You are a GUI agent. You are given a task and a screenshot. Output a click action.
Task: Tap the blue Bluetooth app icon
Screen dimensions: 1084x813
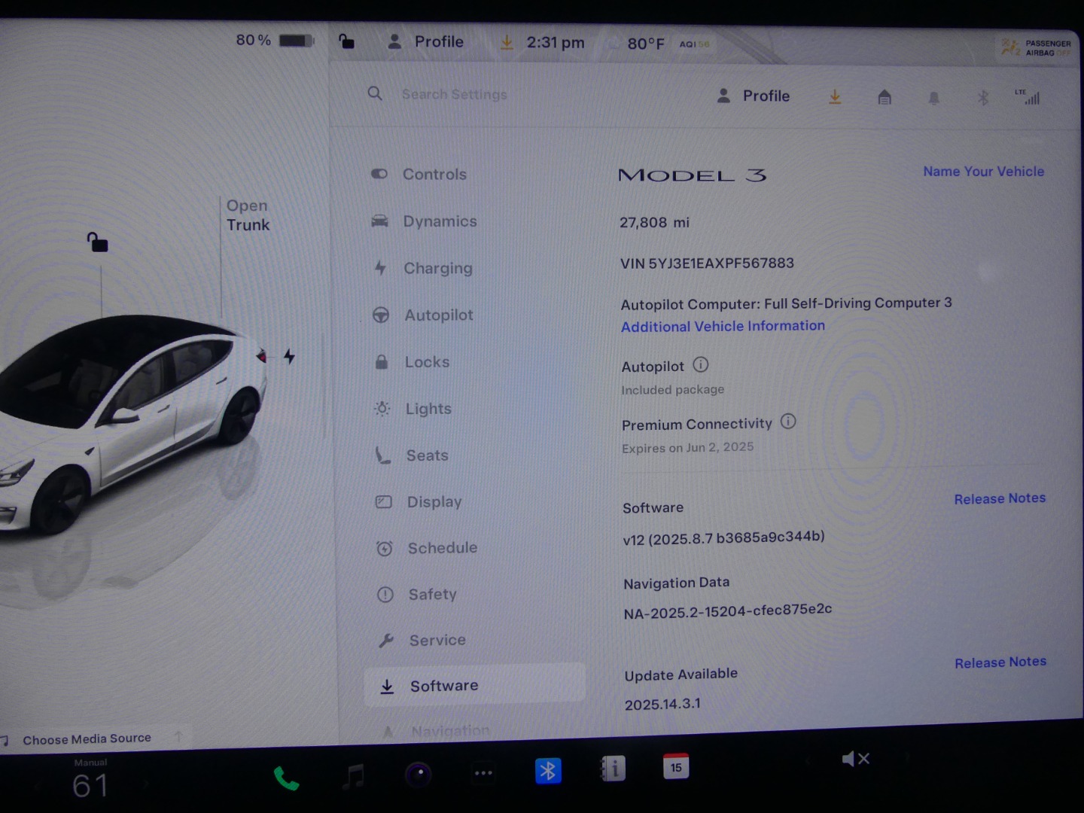coord(548,771)
